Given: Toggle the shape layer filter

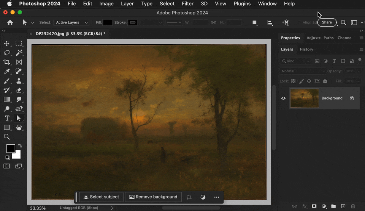Looking at the screenshot, I should (343, 61).
